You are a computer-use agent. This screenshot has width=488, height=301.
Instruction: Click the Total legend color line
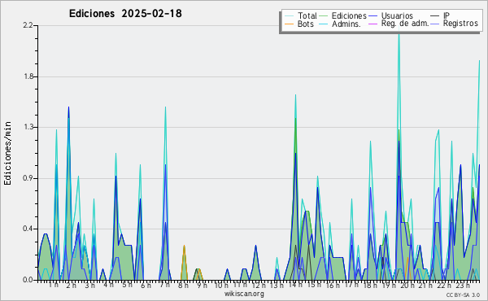click(x=289, y=16)
